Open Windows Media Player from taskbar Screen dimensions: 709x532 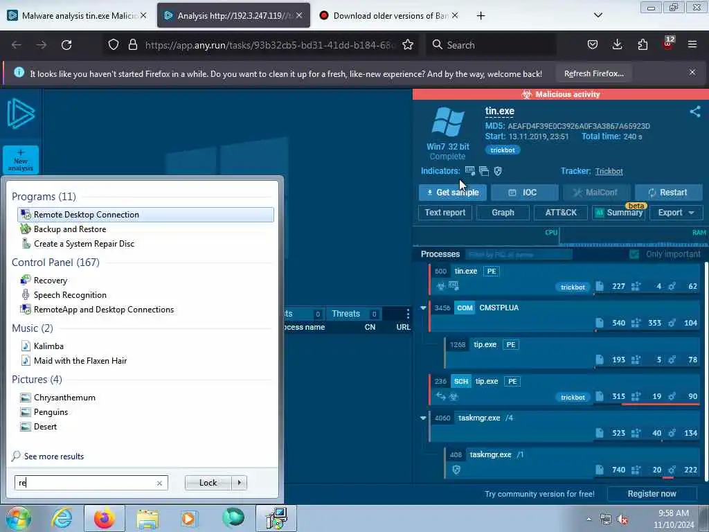tap(188, 518)
